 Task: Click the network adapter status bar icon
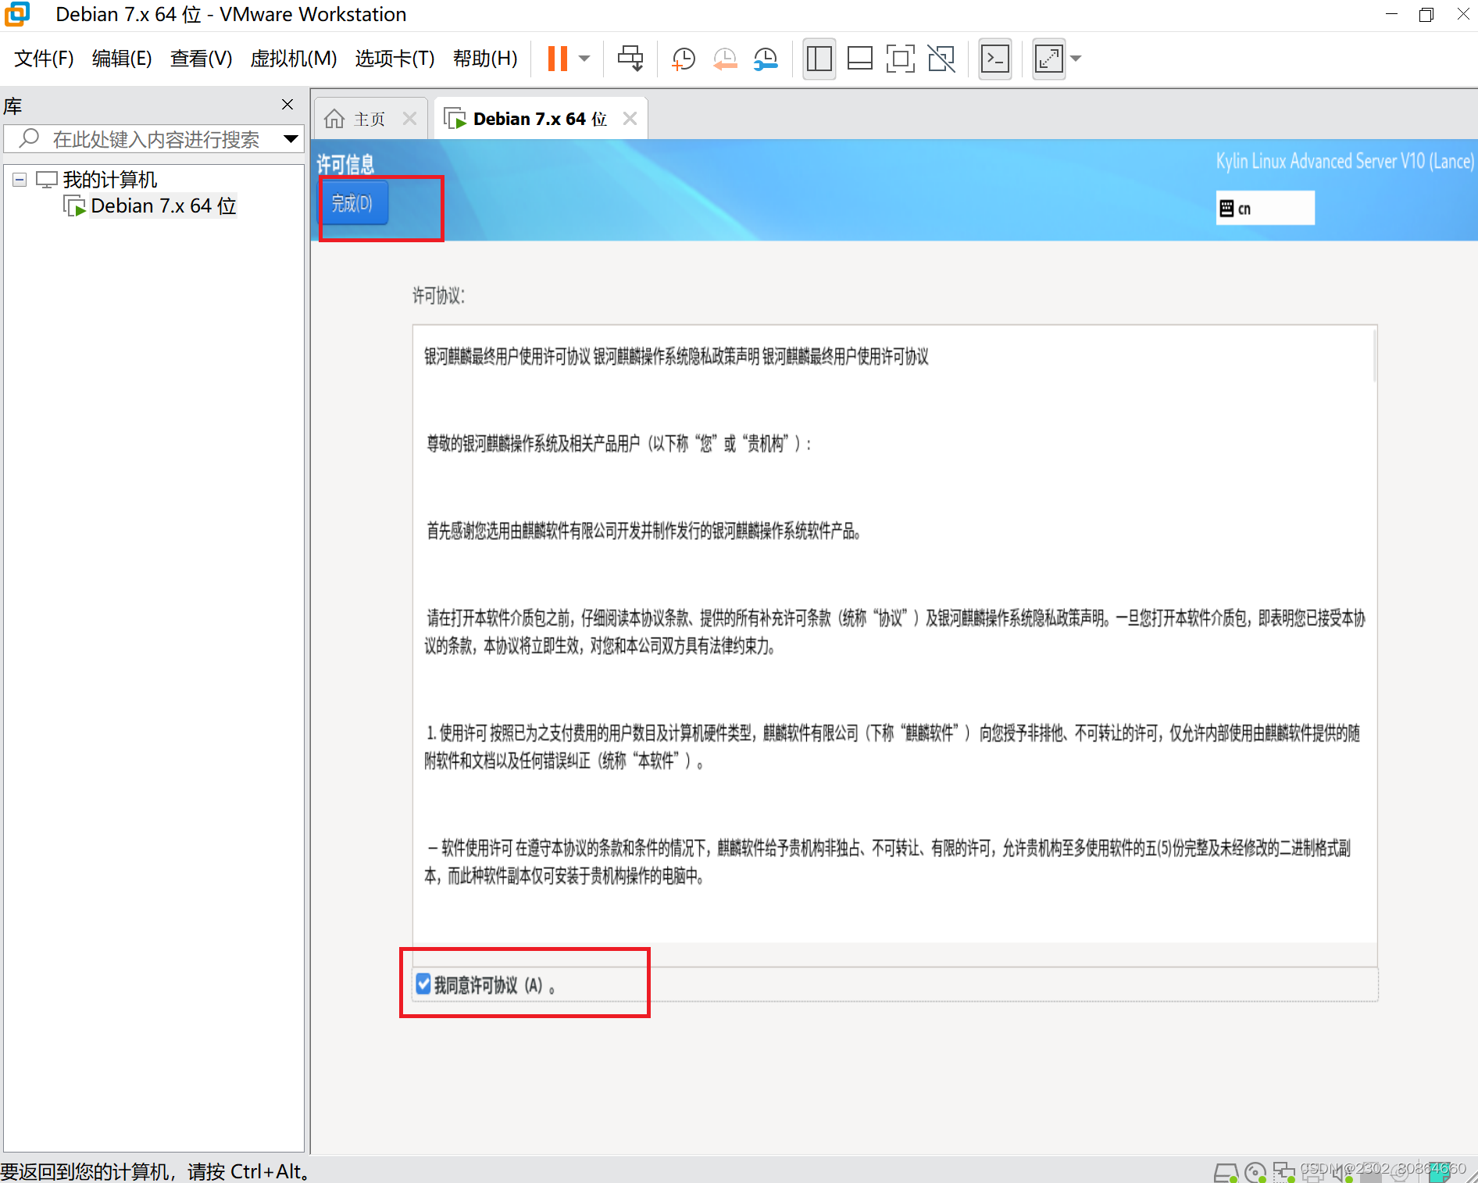(1283, 1171)
